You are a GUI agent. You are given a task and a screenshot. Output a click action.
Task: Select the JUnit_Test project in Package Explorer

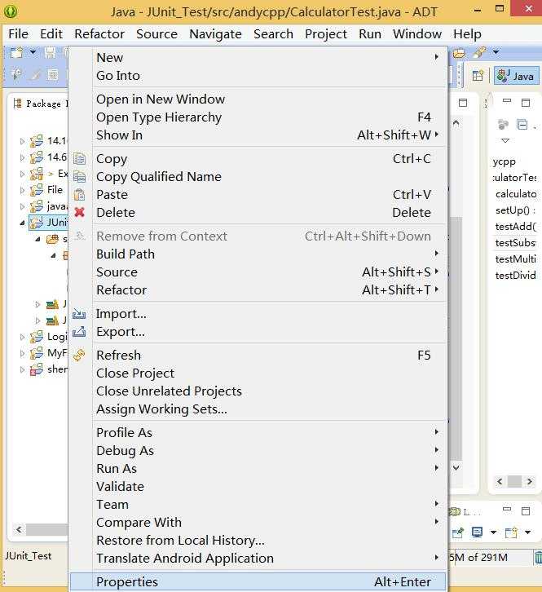click(49, 222)
